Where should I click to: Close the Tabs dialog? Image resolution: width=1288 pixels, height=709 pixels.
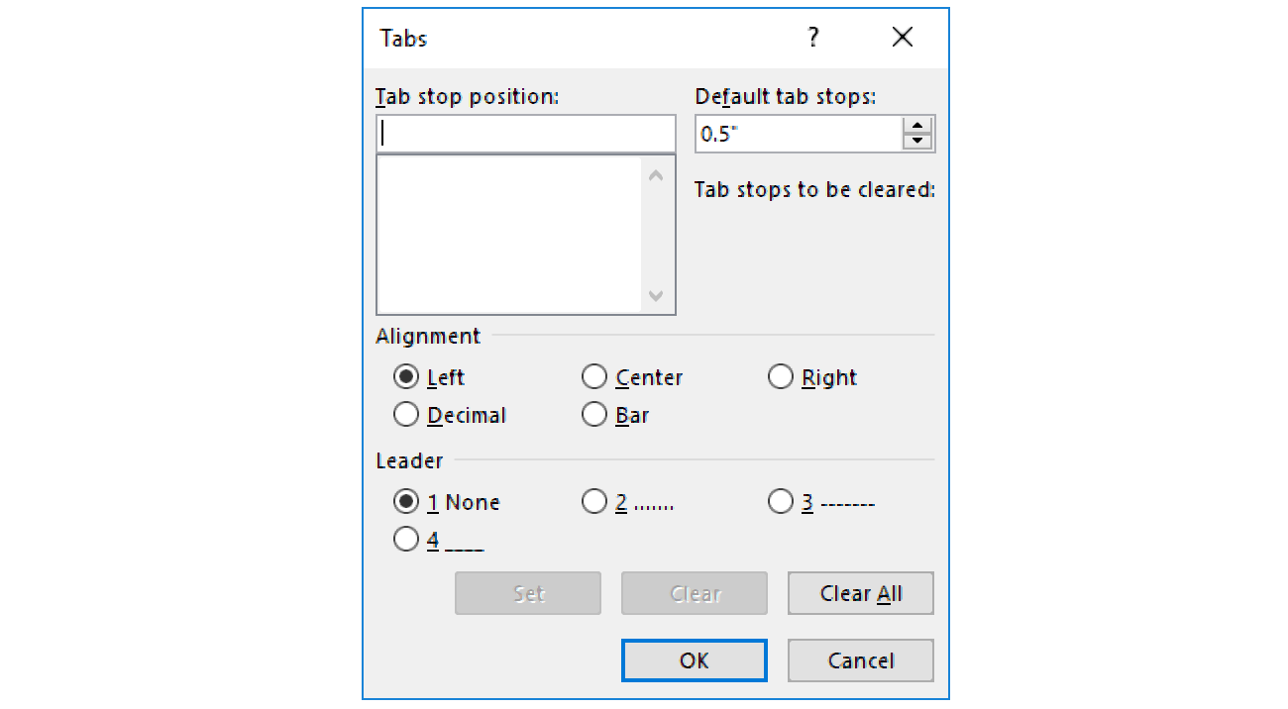pos(902,38)
